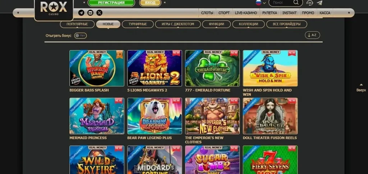
Task: Open the 24-hour support icon
Action: (x=310, y=3)
